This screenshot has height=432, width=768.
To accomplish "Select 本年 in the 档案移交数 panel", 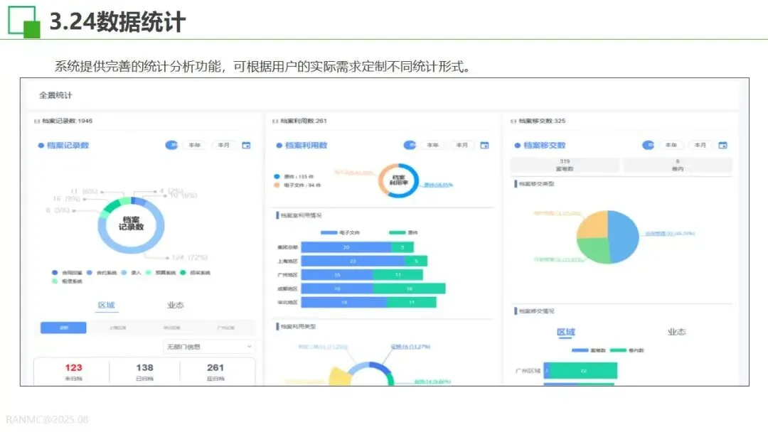I will coord(671,146).
